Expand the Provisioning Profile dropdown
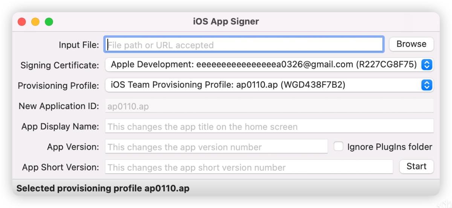The image size is (452, 208). click(x=269, y=85)
